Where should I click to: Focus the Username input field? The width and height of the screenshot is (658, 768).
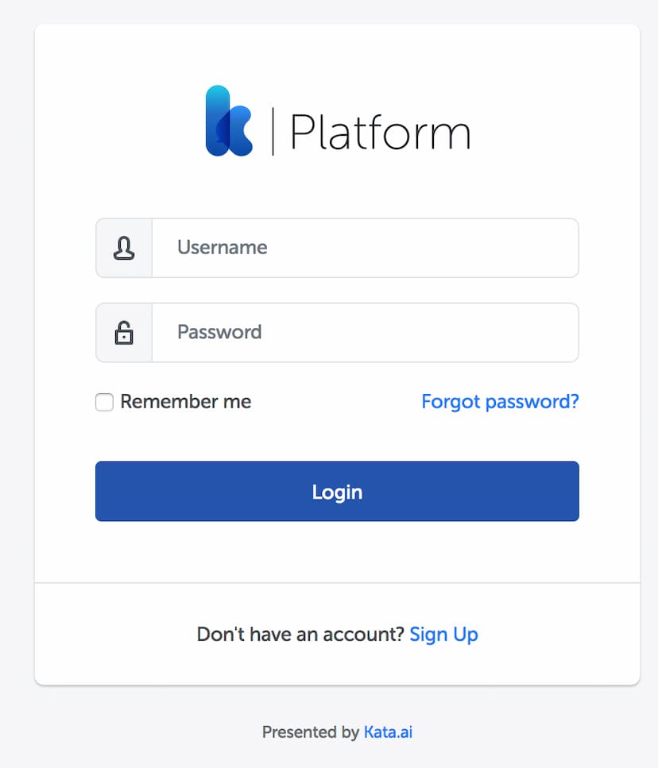[366, 248]
